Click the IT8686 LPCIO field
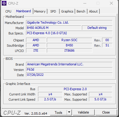119x117 pixels. (x=69, y=50)
